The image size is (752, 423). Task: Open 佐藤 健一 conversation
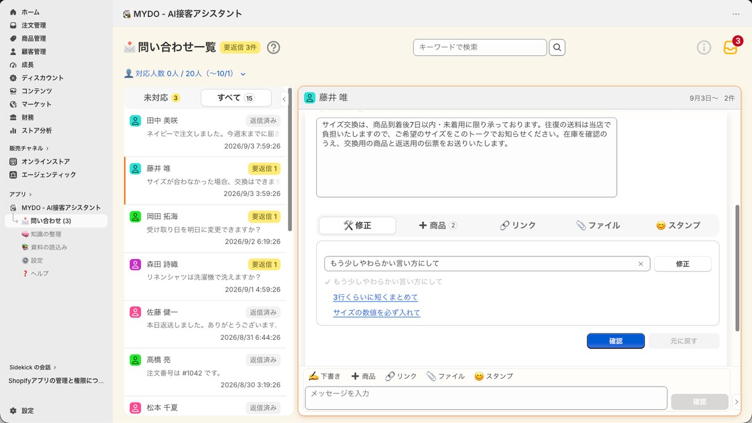click(205, 324)
